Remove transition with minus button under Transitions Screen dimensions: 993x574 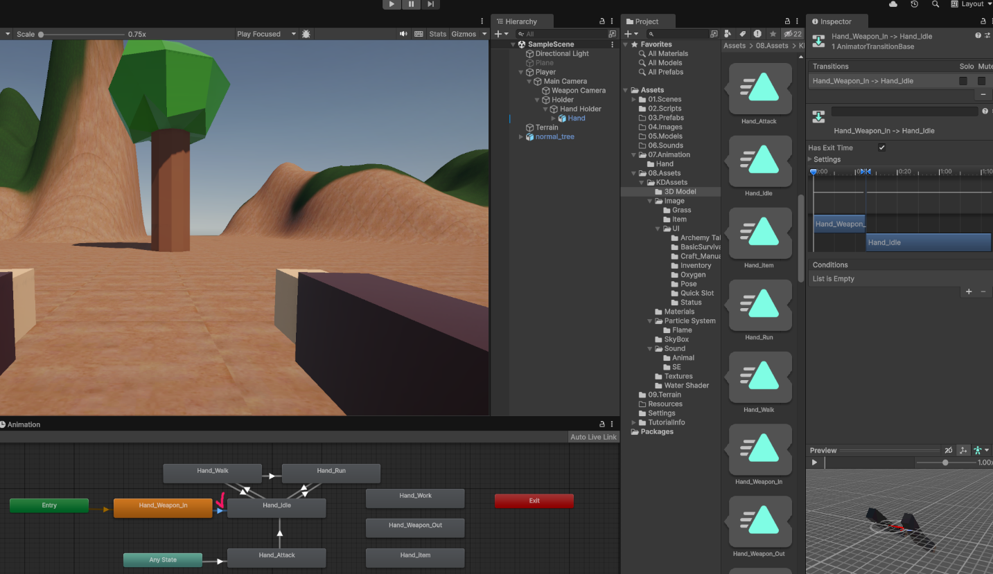point(983,93)
